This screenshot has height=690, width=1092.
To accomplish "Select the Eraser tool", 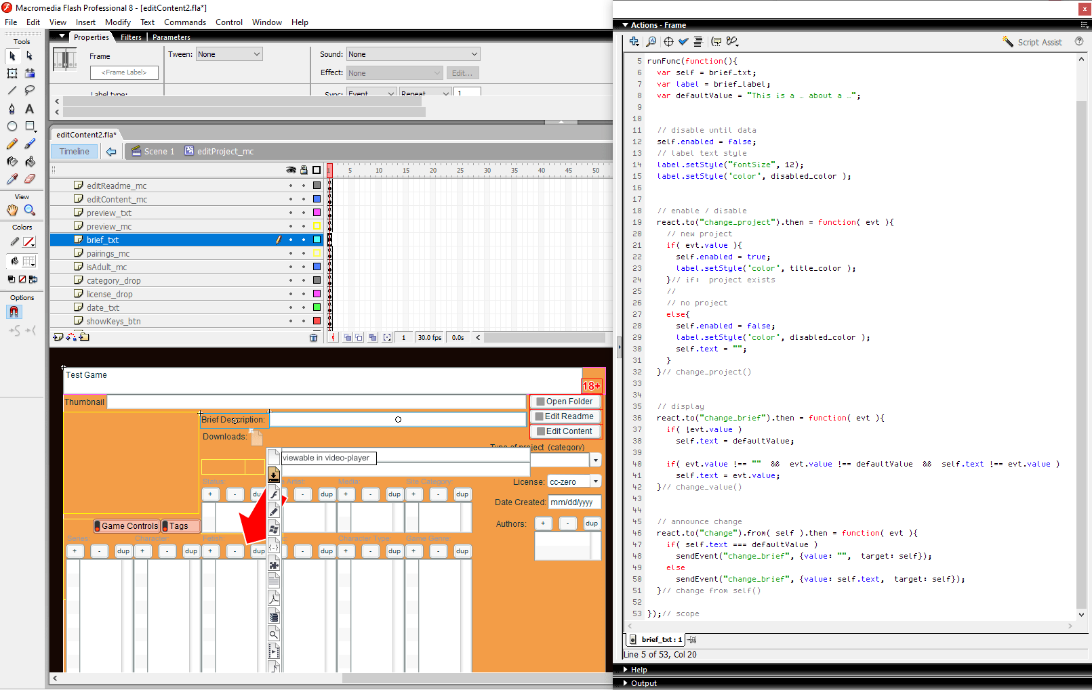I will click(x=29, y=179).
